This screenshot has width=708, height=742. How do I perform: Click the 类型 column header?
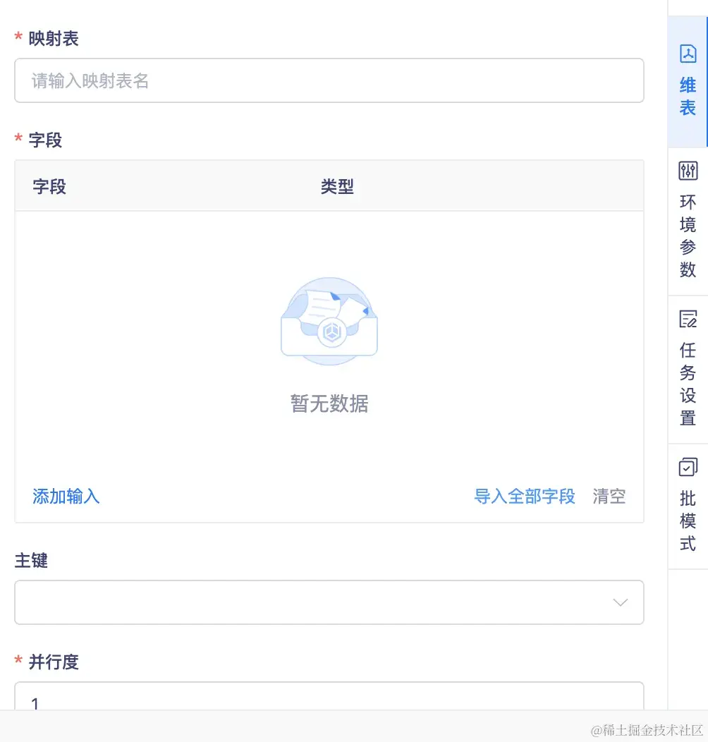[336, 186]
